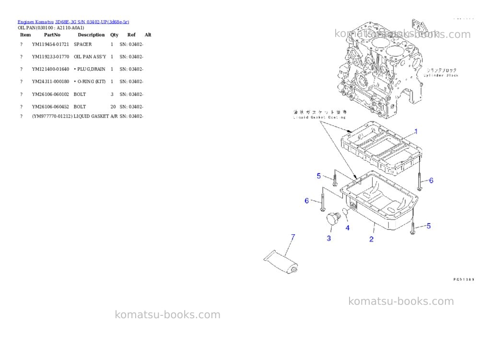
Task: Click BOLT description in YM26106-060452 row
Action: click(x=80, y=107)
